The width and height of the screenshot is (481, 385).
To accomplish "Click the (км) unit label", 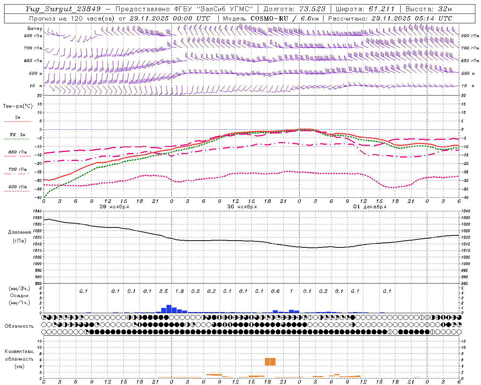I will click(x=19, y=366).
